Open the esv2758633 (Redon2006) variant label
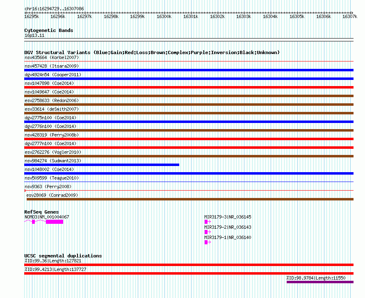Screen dimensions: 365x298 tap(52, 100)
